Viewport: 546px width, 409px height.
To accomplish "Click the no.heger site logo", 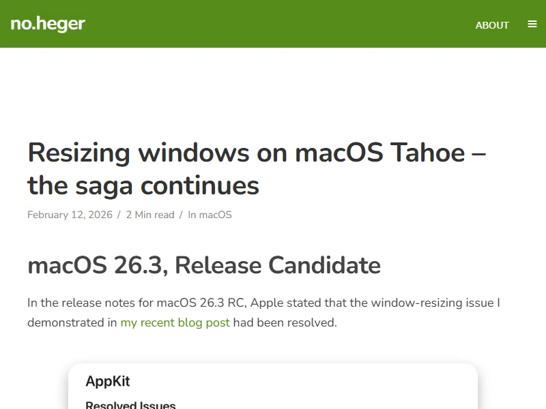I will tap(48, 25).
